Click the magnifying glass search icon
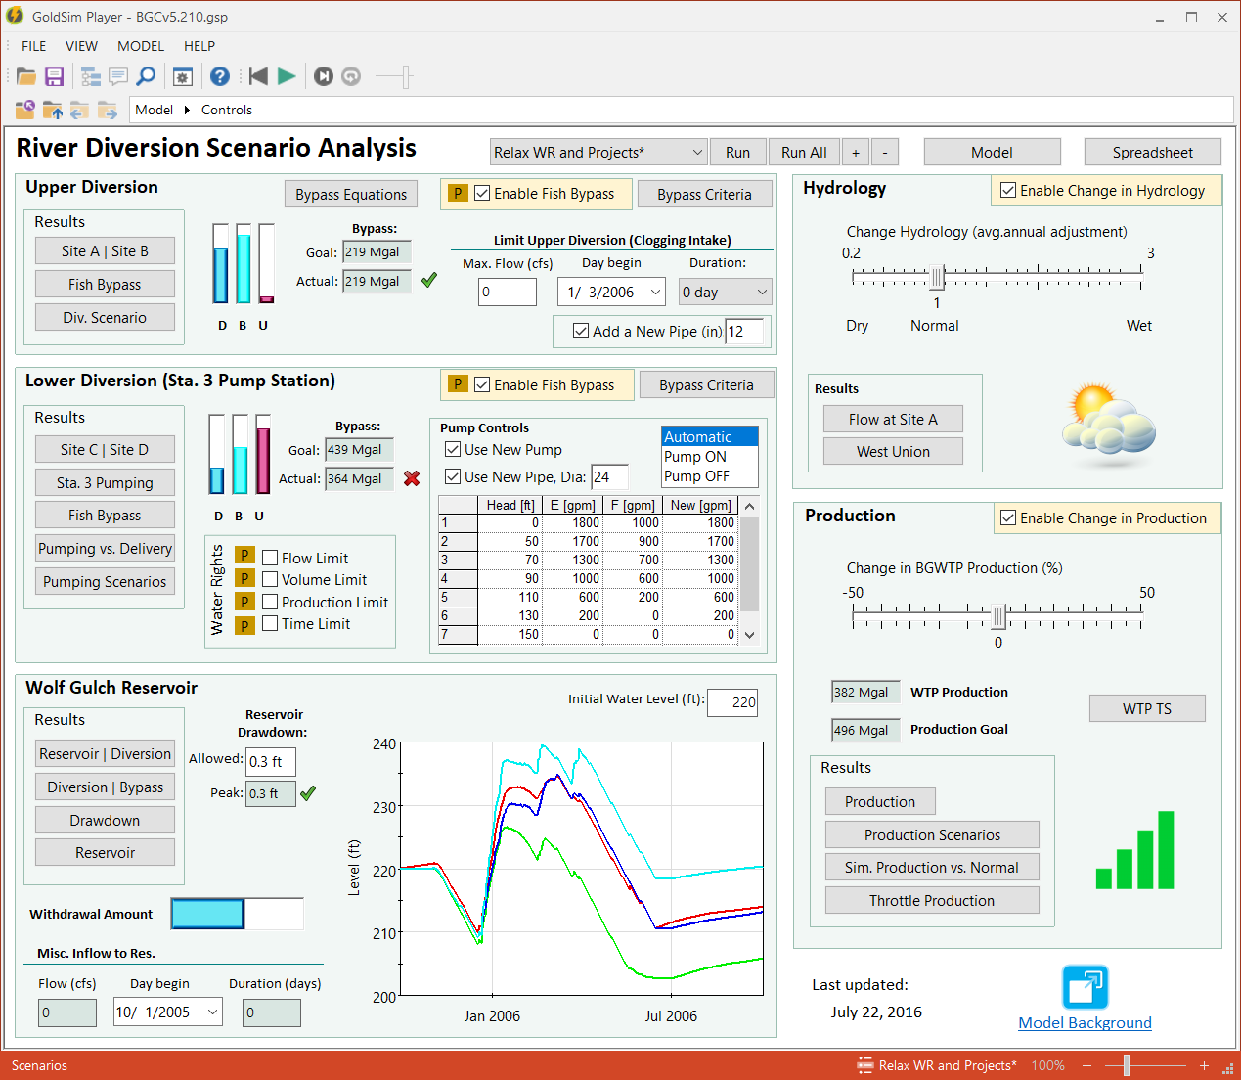The image size is (1241, 1080). (x=146, y=76)
